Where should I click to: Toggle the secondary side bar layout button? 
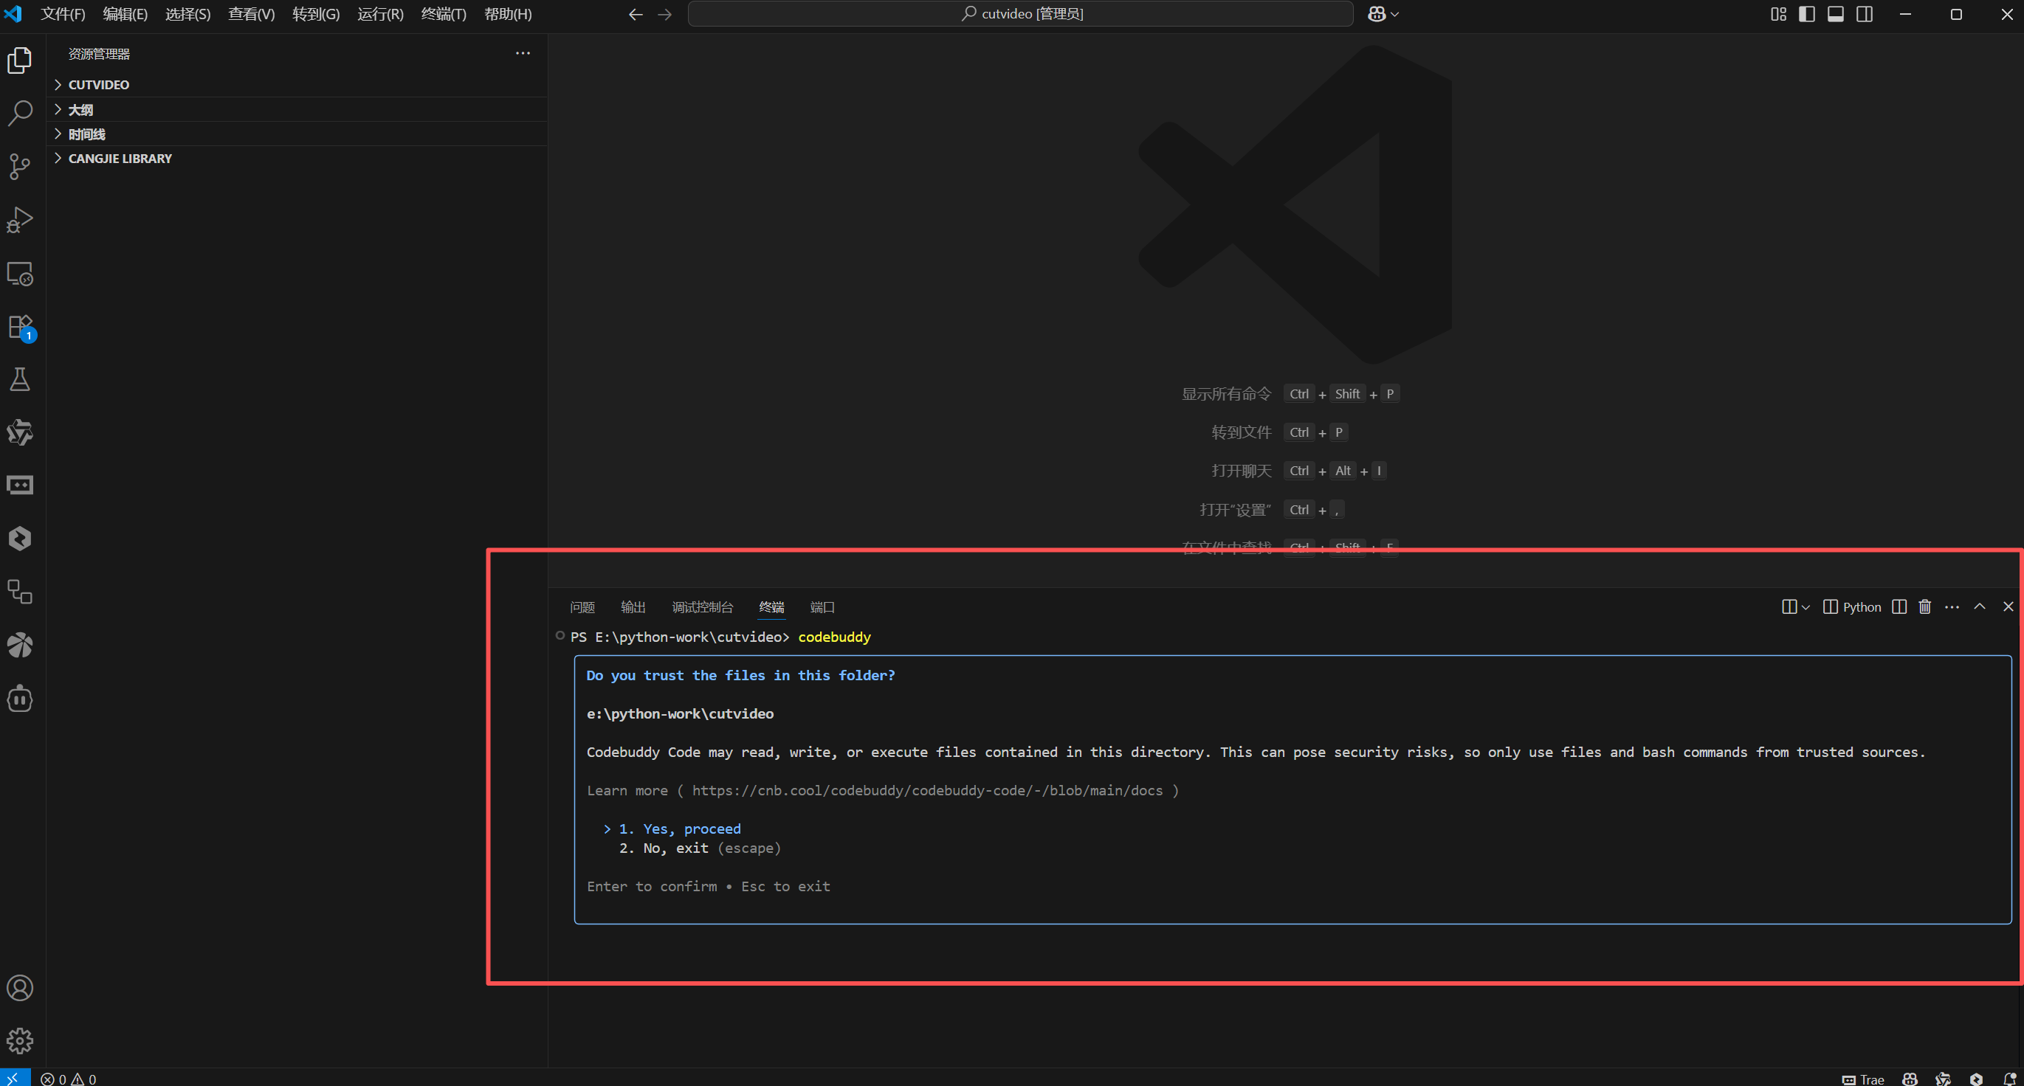pyautogui.click(x=1865, y=14)
